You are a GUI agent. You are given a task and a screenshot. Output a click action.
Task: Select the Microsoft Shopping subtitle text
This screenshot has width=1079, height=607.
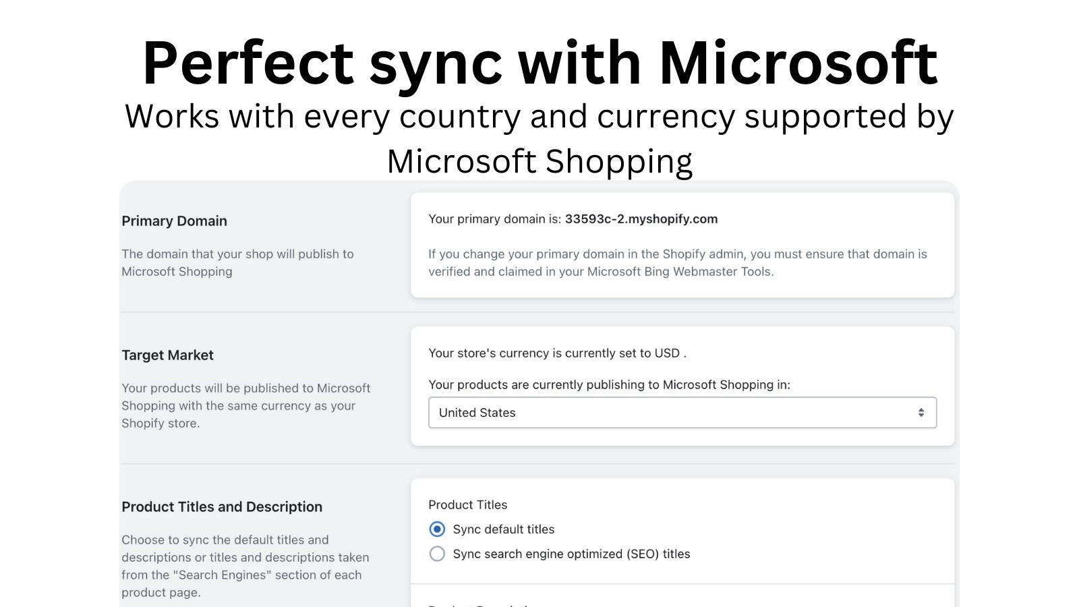pyautogui.click(x=539, y=160)
